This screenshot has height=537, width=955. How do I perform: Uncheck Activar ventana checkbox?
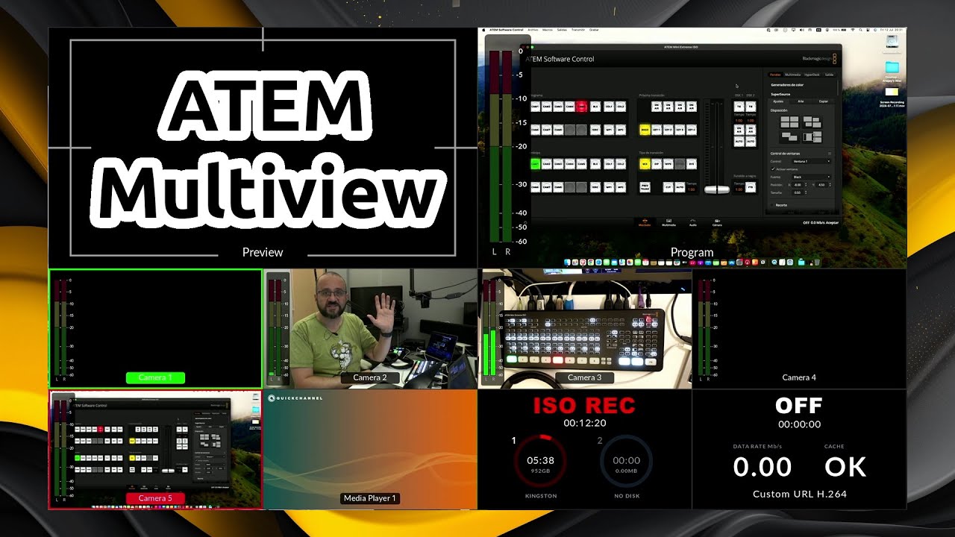[773, 169]
